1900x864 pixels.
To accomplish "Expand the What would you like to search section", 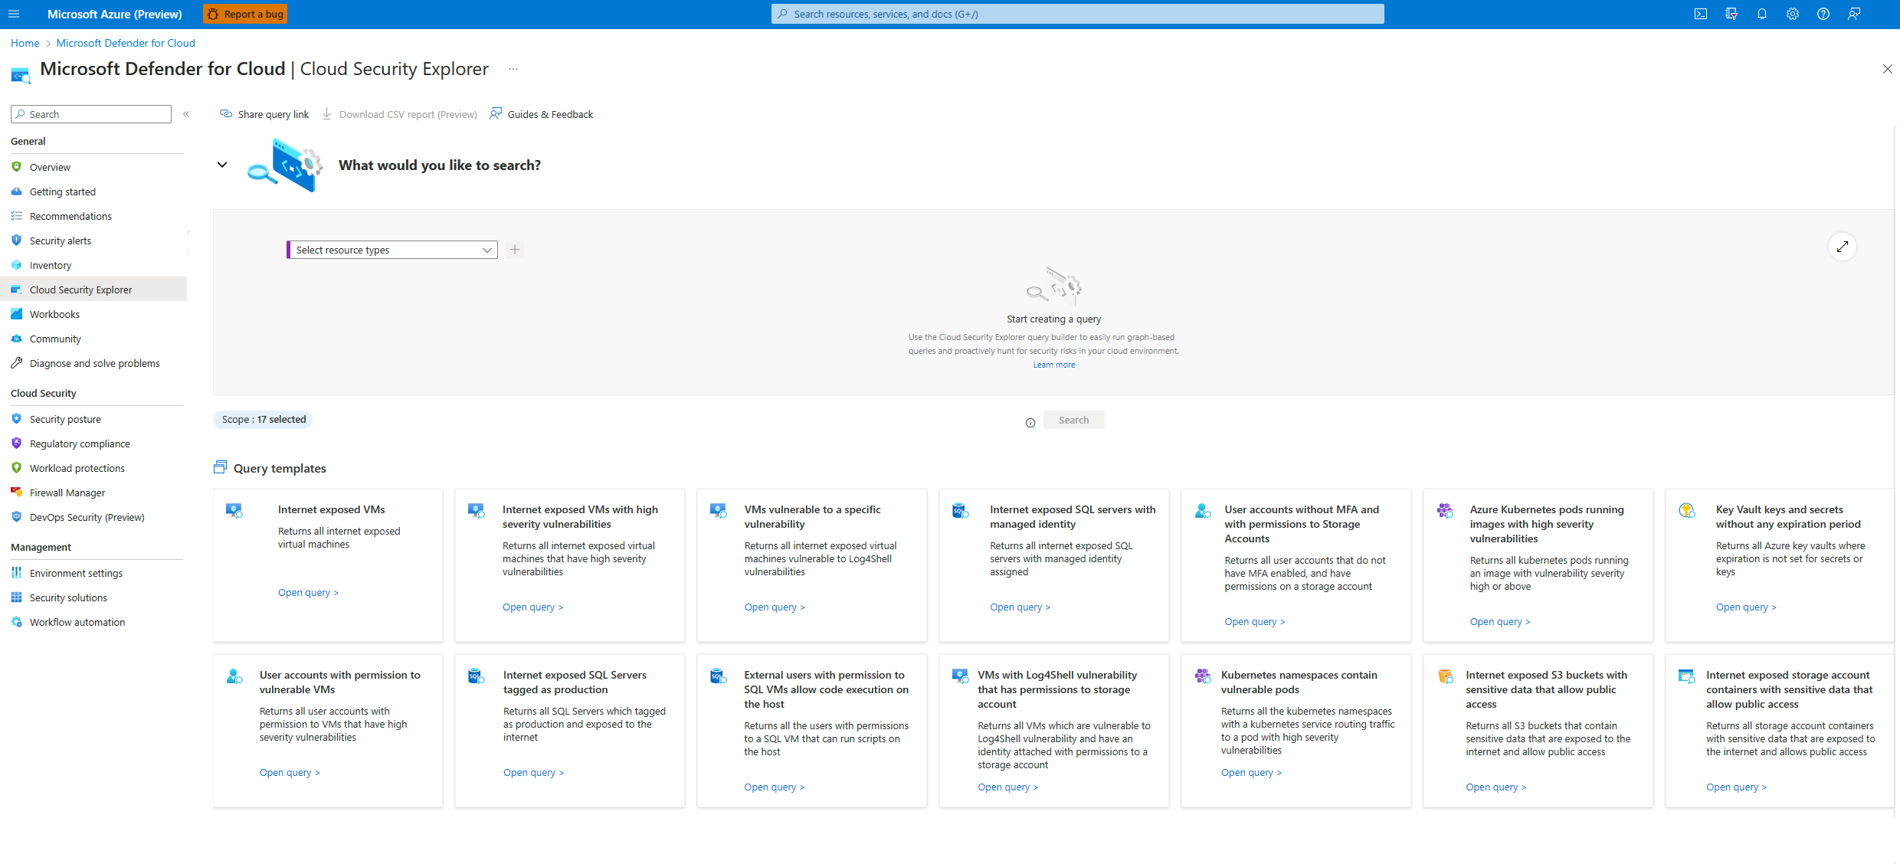I will (x=221, y=165).
